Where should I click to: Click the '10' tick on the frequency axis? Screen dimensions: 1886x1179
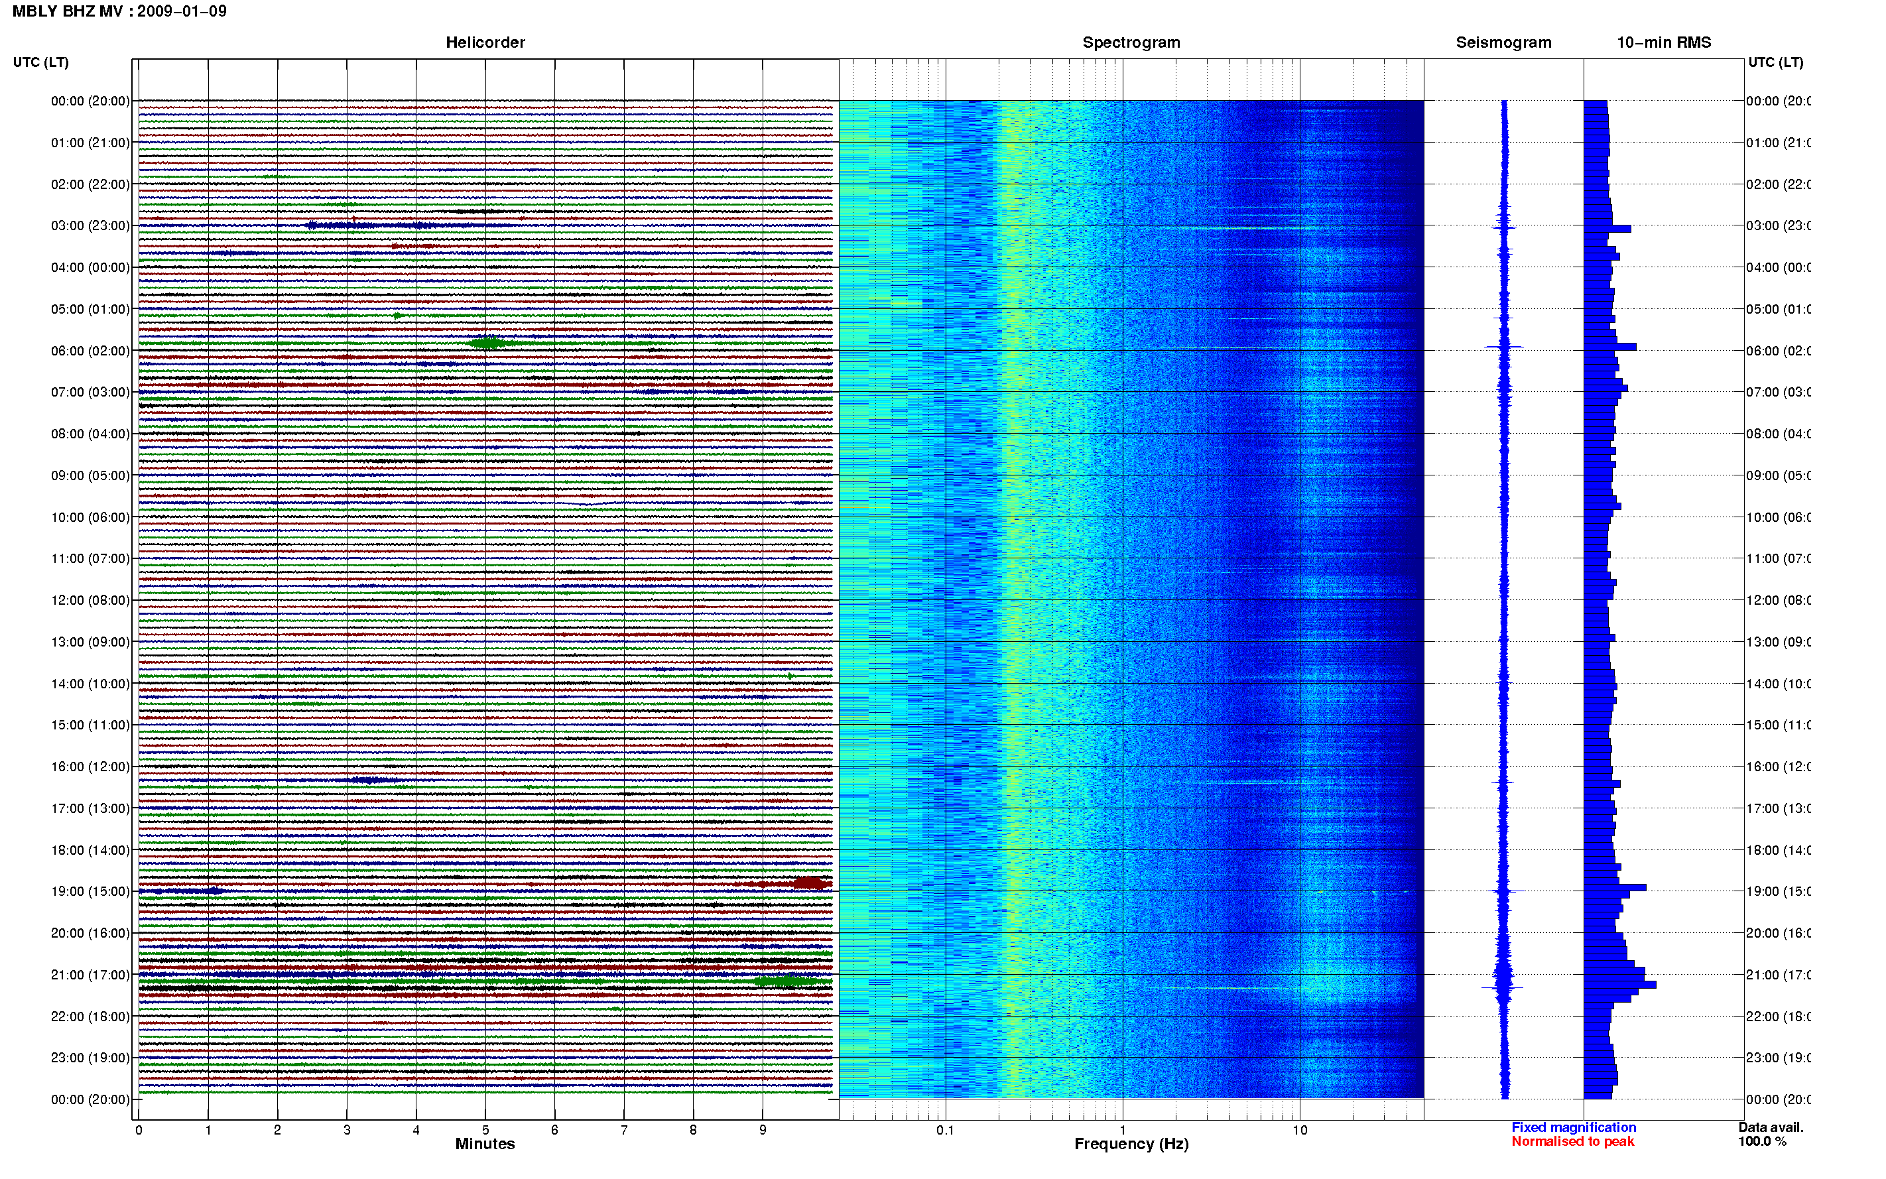[1300, 1130]
